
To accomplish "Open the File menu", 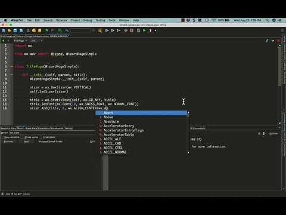I will click(29, 20).
